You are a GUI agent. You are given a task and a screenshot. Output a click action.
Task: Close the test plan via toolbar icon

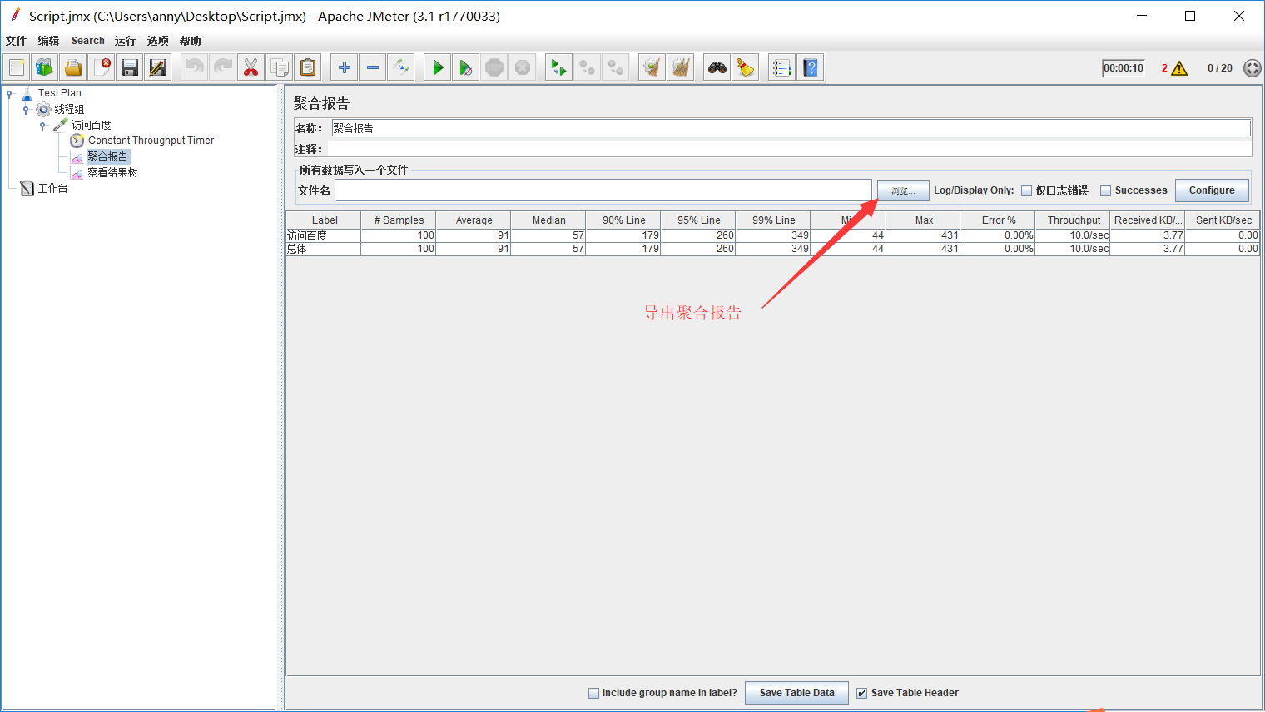tap(102, 67)
